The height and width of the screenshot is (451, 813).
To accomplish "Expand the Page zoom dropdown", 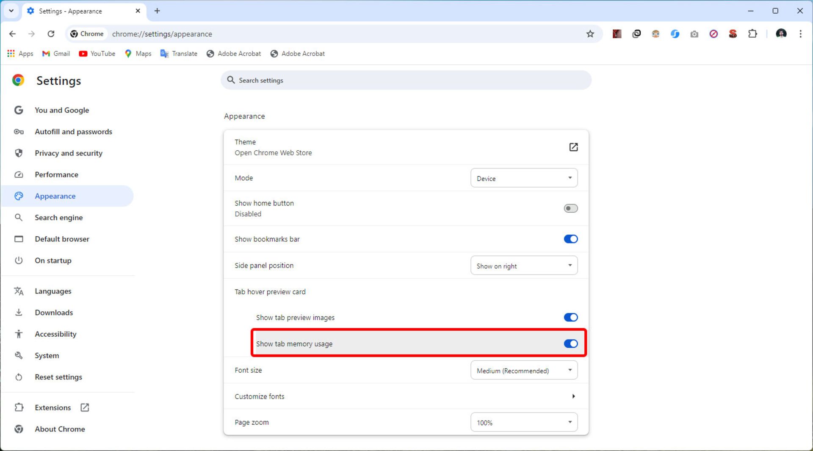I will (x=524, y=423).
